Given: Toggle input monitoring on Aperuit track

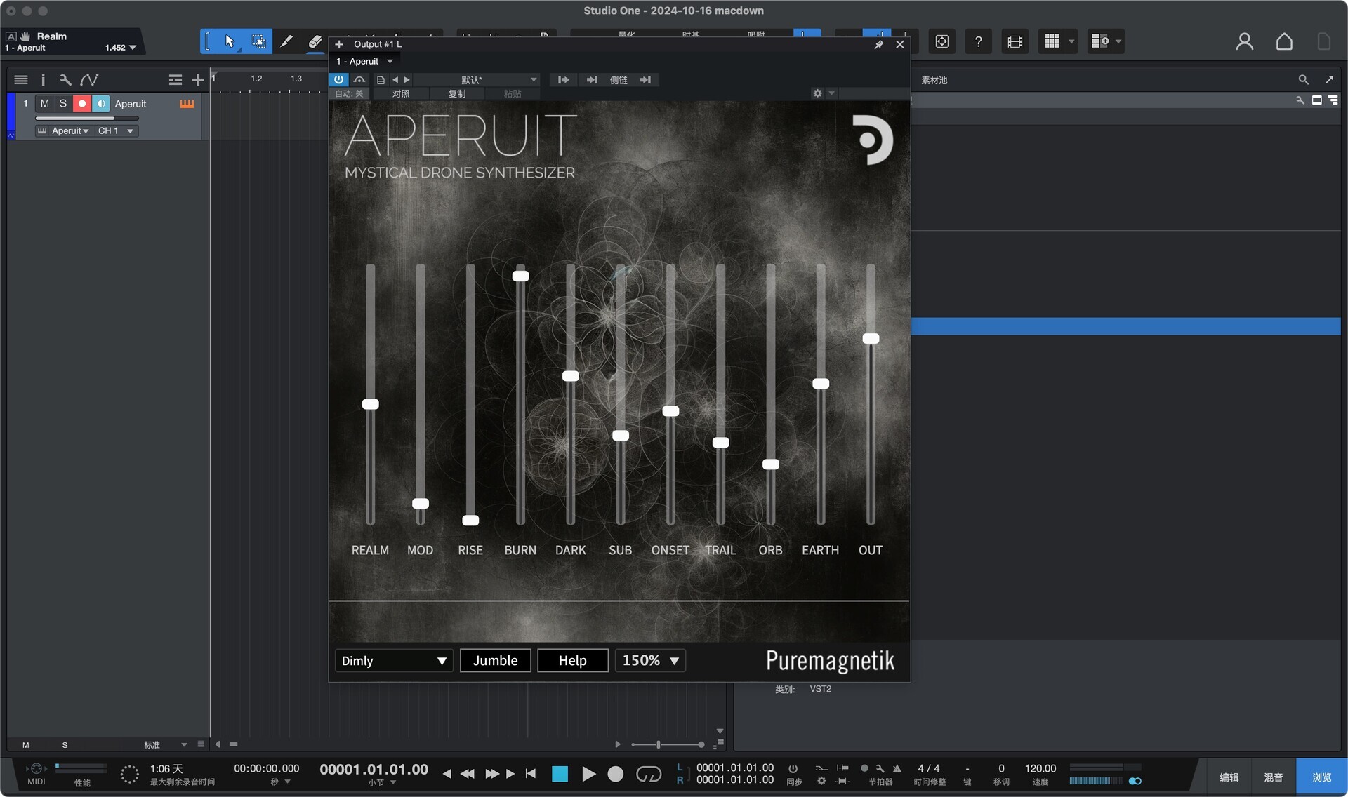Looking at the screenshot, I should click(101, 104).
